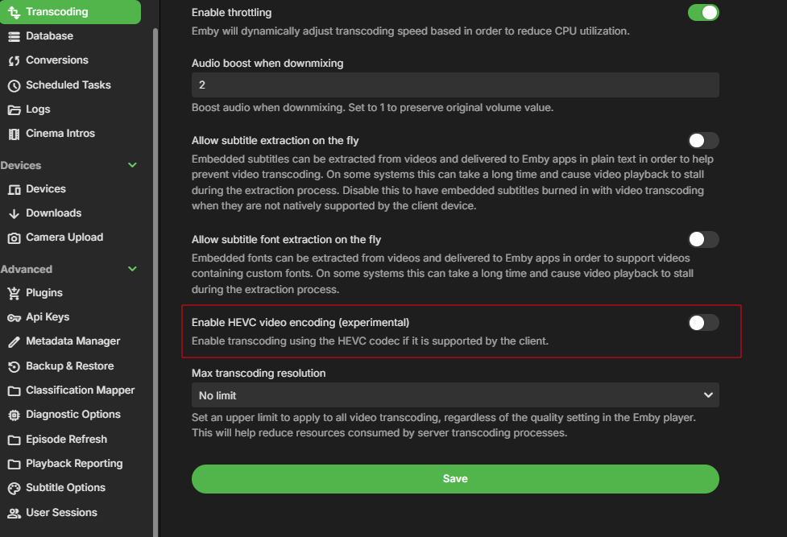Click the Camera Upload camera icon
Image resolution: width=787 pixels, height=537 pixels.
tap(14, 238)
